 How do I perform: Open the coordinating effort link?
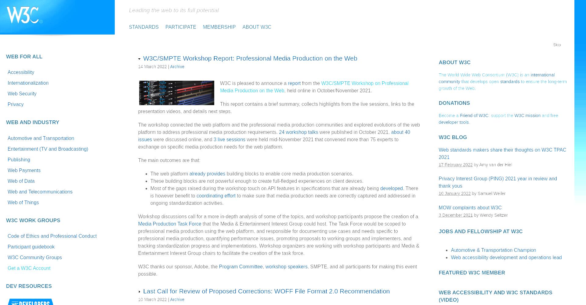(216, 196)
